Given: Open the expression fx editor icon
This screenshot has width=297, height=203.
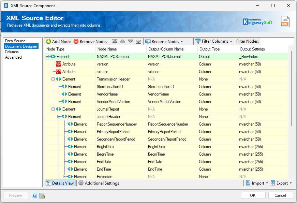Looking at the screenshot, I should click(x=34, y=195).
